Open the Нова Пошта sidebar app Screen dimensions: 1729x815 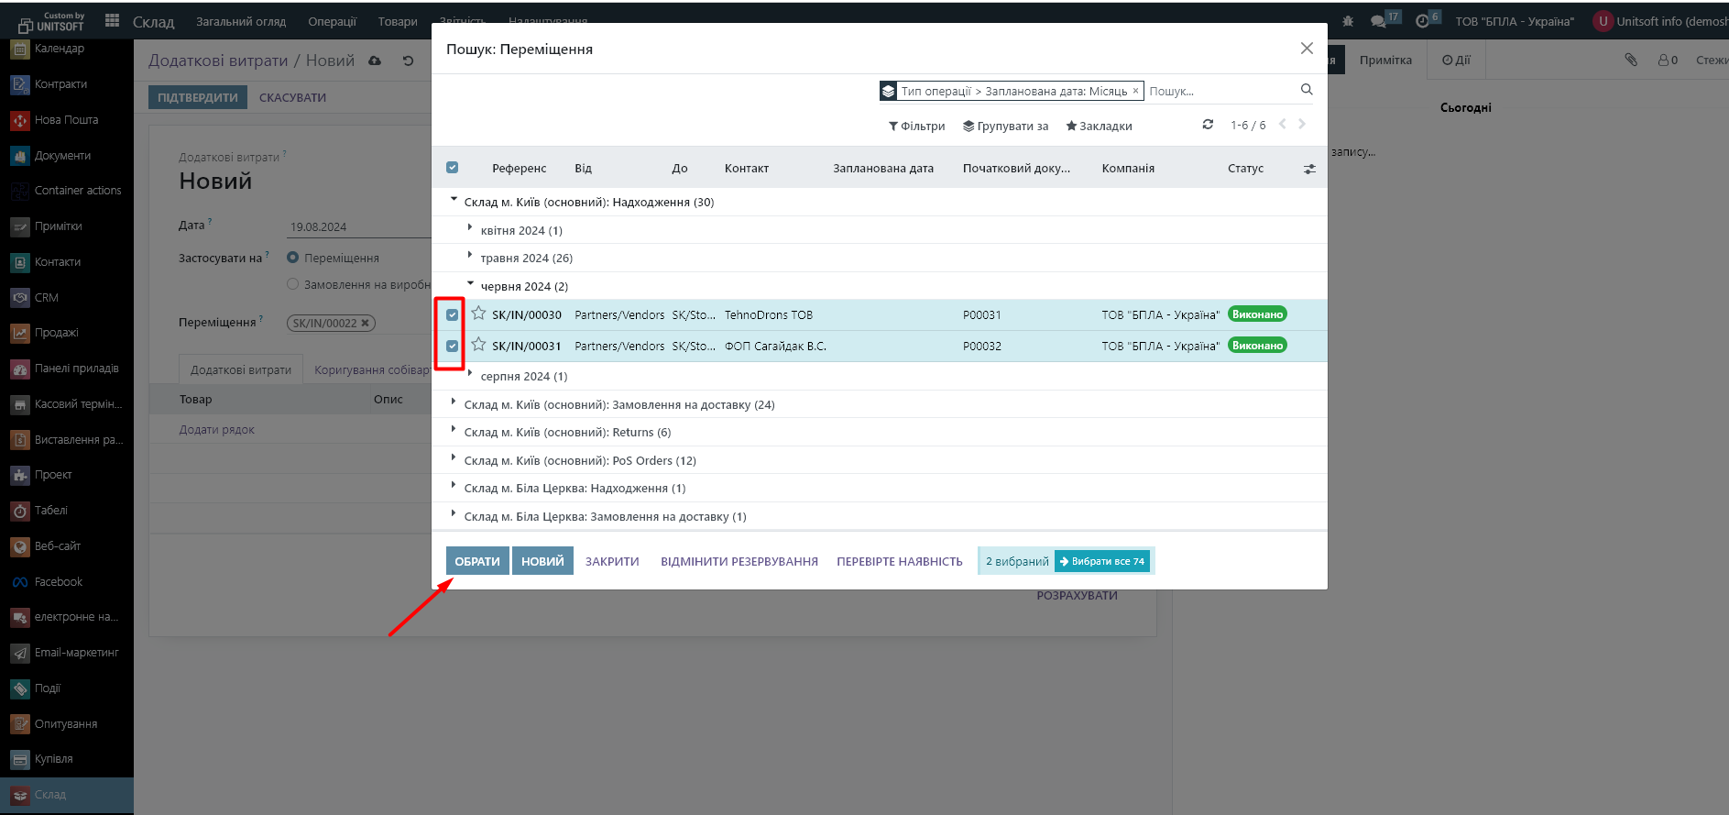[x=66, y=120]
